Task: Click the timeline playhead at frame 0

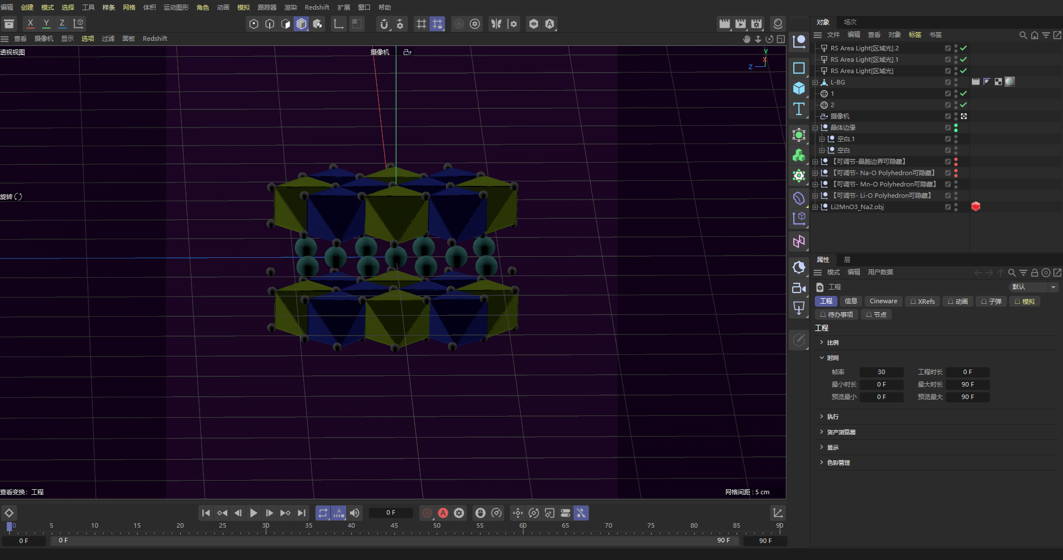Action: [x=9, y=527]
